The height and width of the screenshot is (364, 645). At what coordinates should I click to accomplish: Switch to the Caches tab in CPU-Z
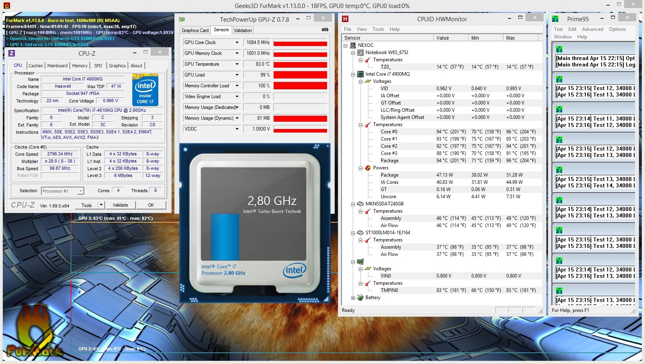[35, 66]
